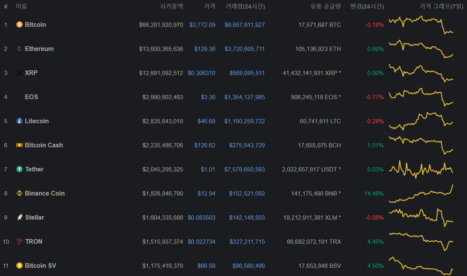Click the Stellar rocket logo icon
The width and height of the screenshot is (467, 276).
click(x=19, y=217)
